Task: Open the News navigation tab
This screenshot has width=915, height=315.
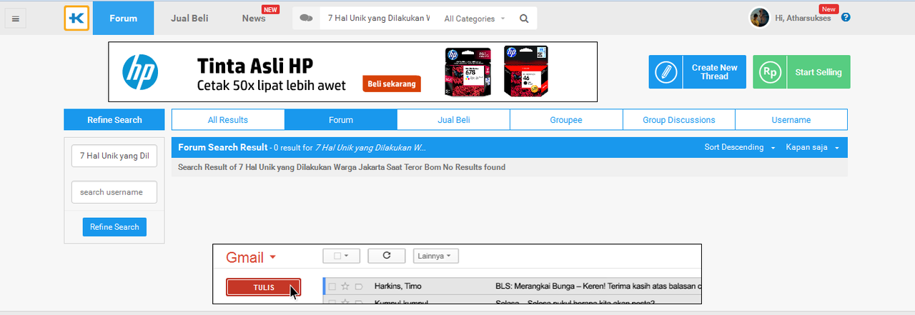Action: coord(254,18)
